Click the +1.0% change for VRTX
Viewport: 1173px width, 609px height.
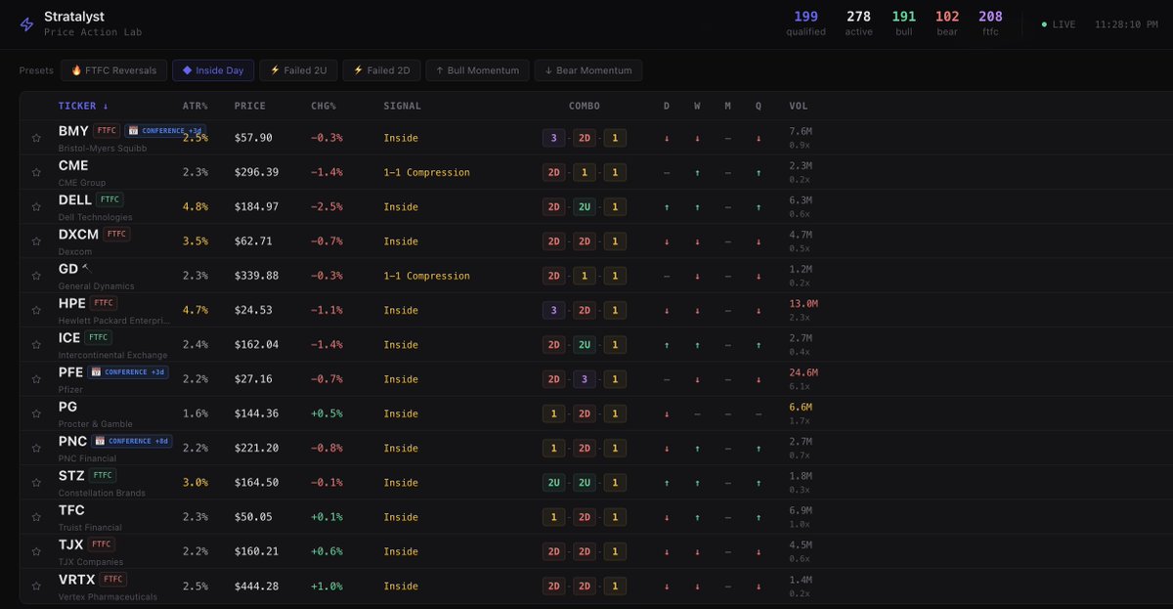[326, 587]
